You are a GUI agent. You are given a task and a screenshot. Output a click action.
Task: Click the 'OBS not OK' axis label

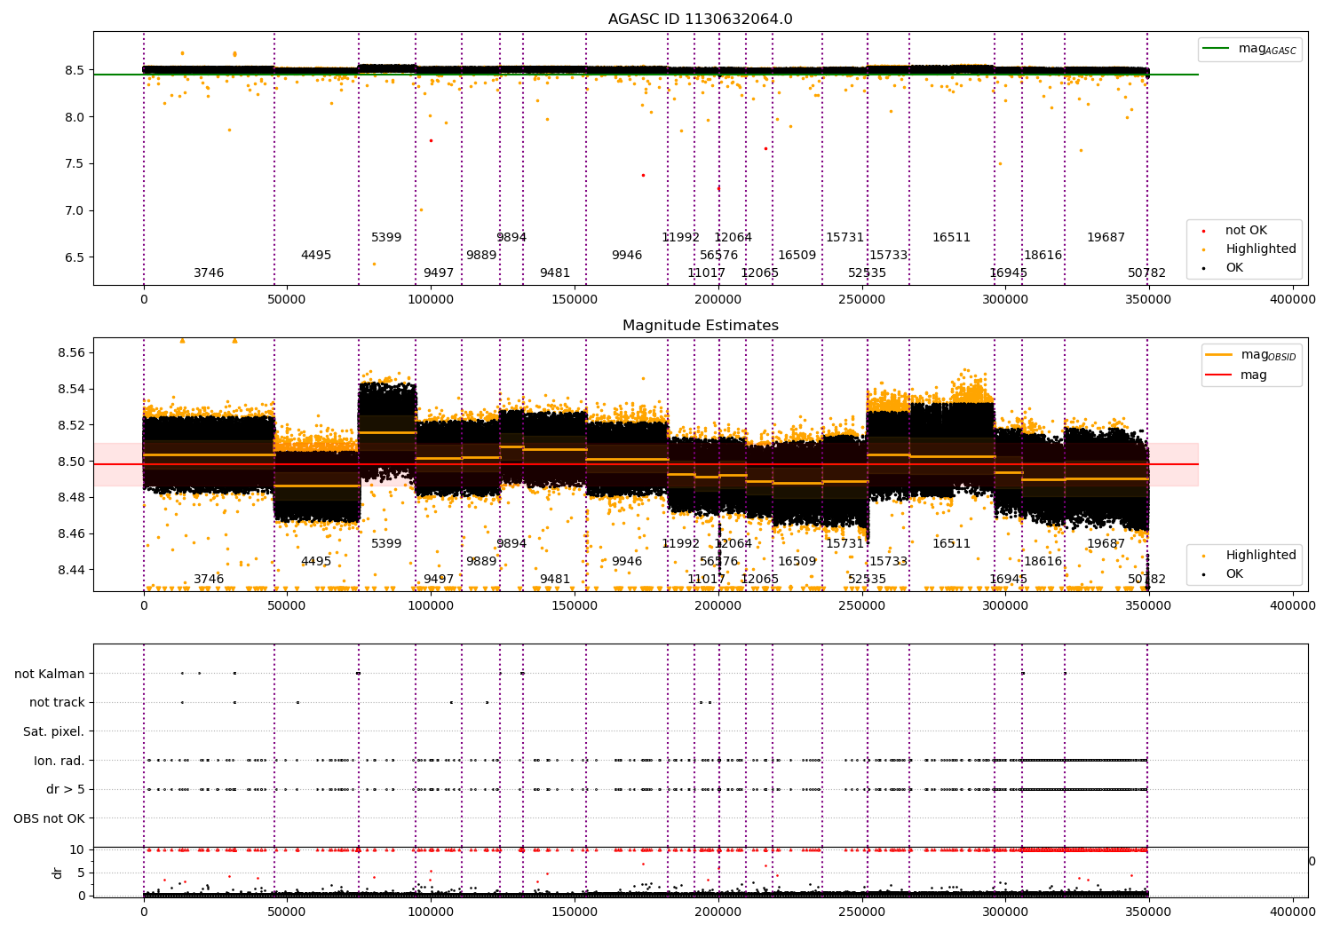[49, 818]
